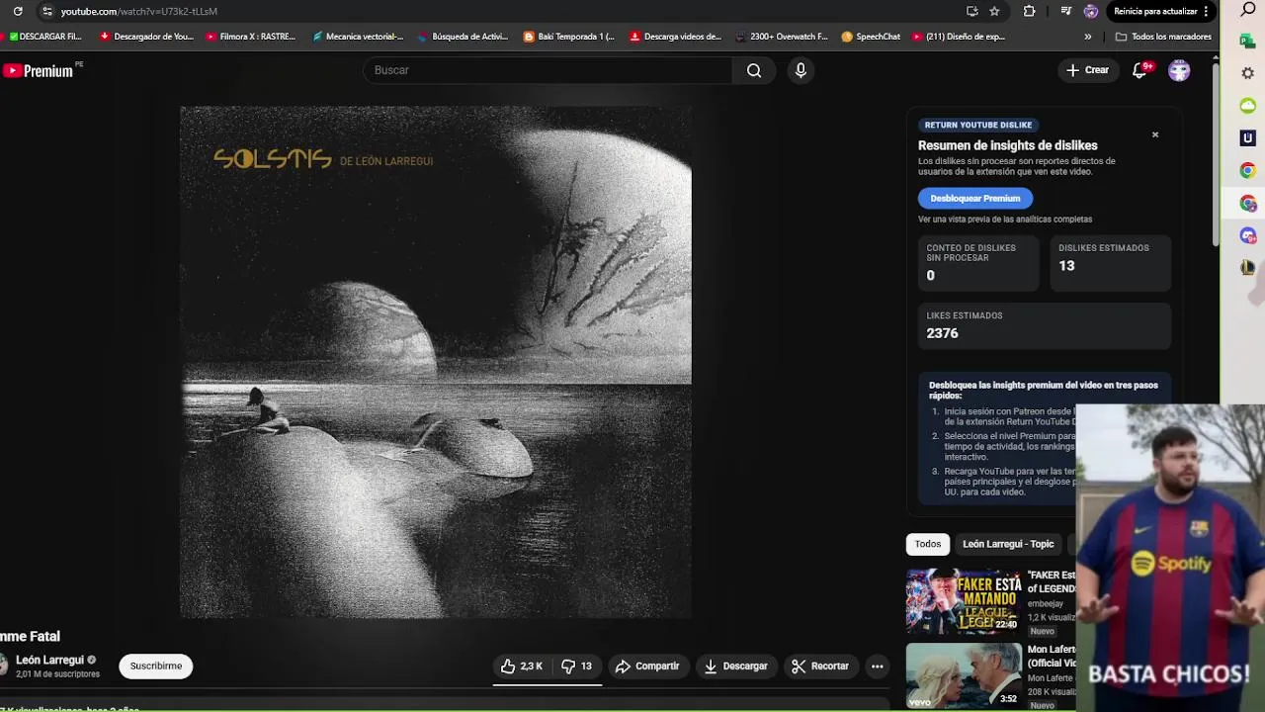This screenshot has height=712, width=1265.
Task: Click the Conteo de dislikes sin procesar value
Action: tap(930, 276)
